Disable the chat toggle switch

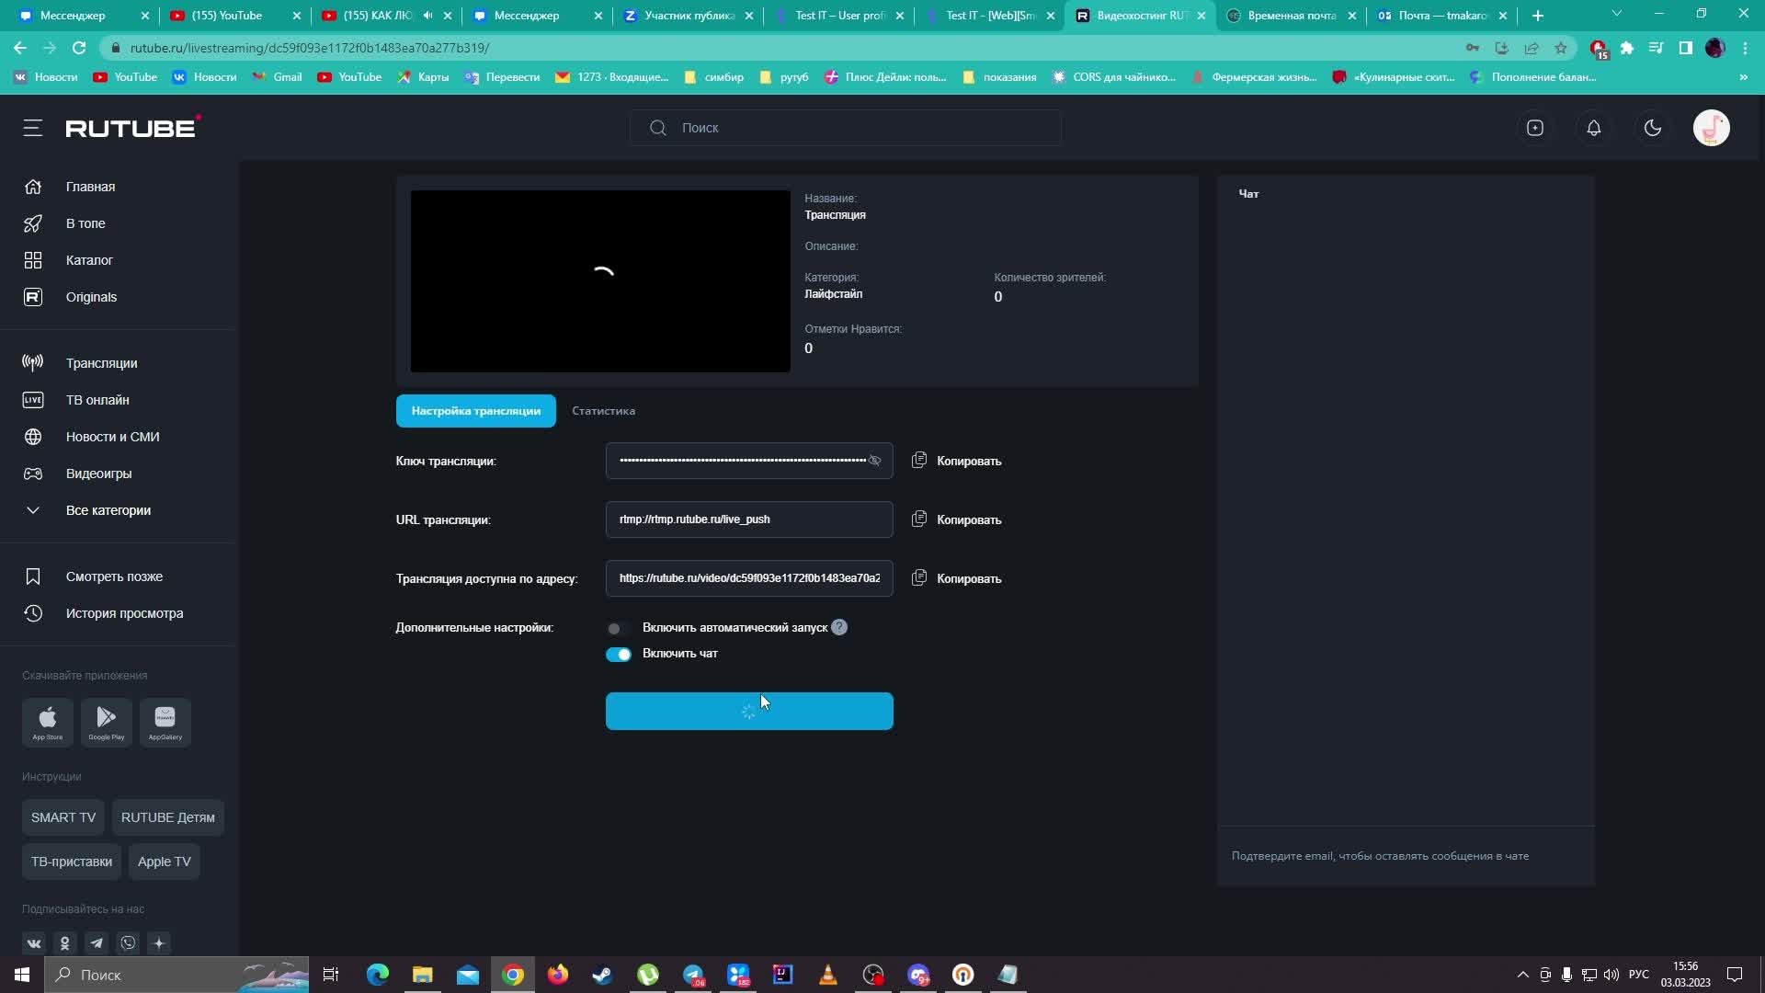pyautogui.click(x=618, y=654)
